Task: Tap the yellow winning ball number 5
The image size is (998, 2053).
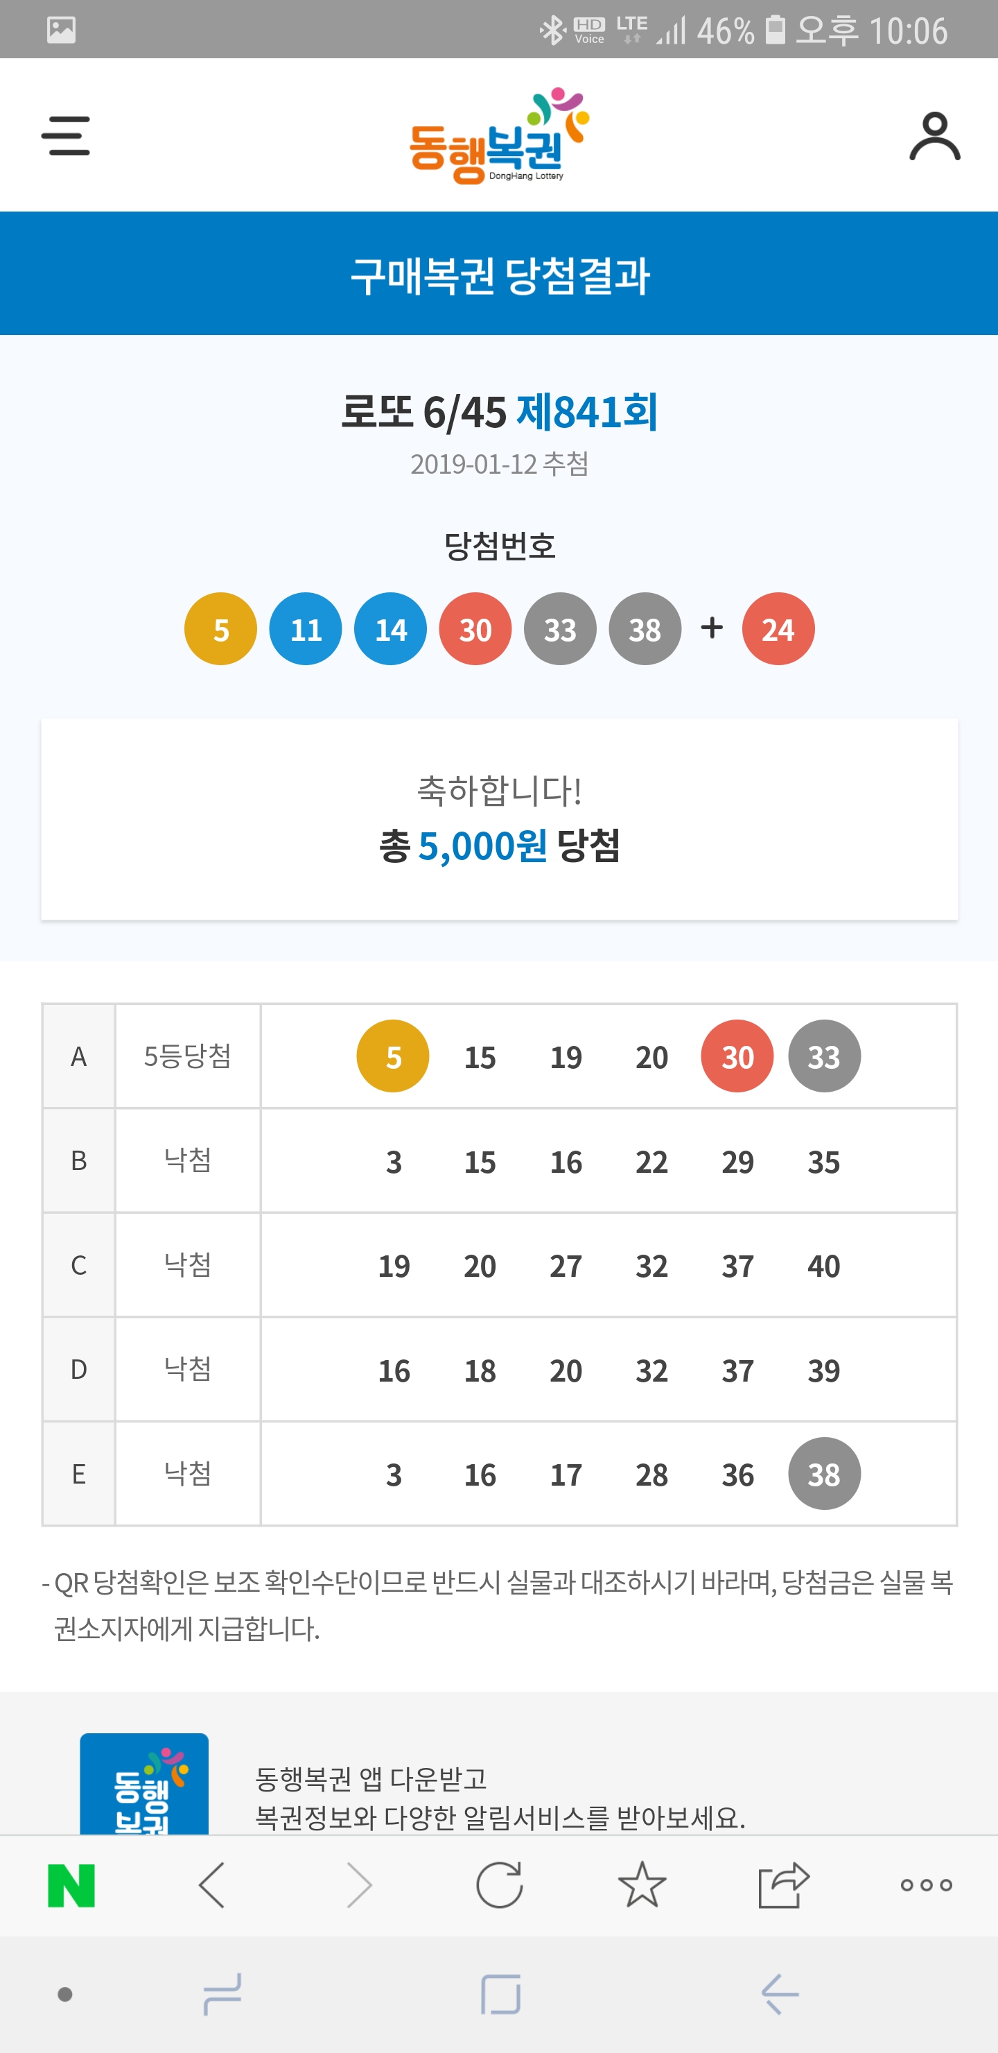Action: tap(220, 629)
